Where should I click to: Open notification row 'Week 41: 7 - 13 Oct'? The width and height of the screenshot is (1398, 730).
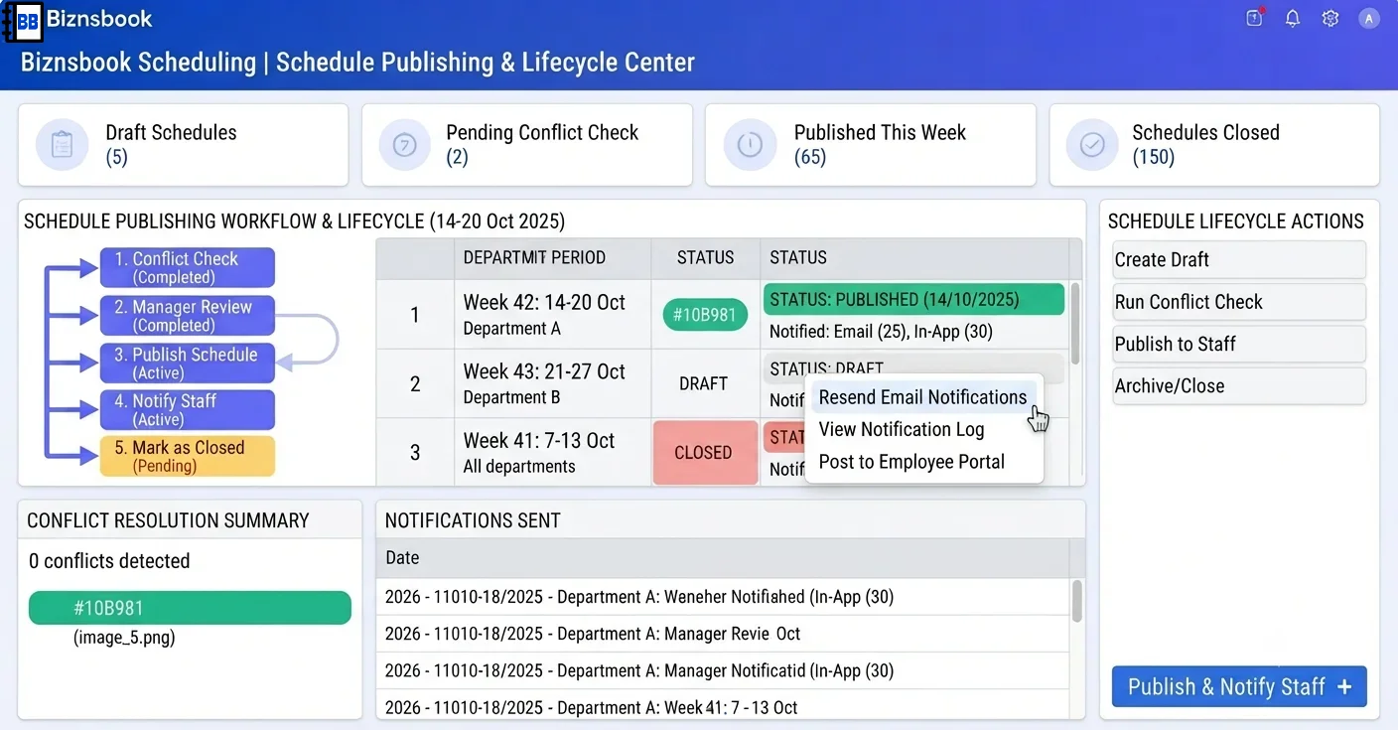click(723, 705)
